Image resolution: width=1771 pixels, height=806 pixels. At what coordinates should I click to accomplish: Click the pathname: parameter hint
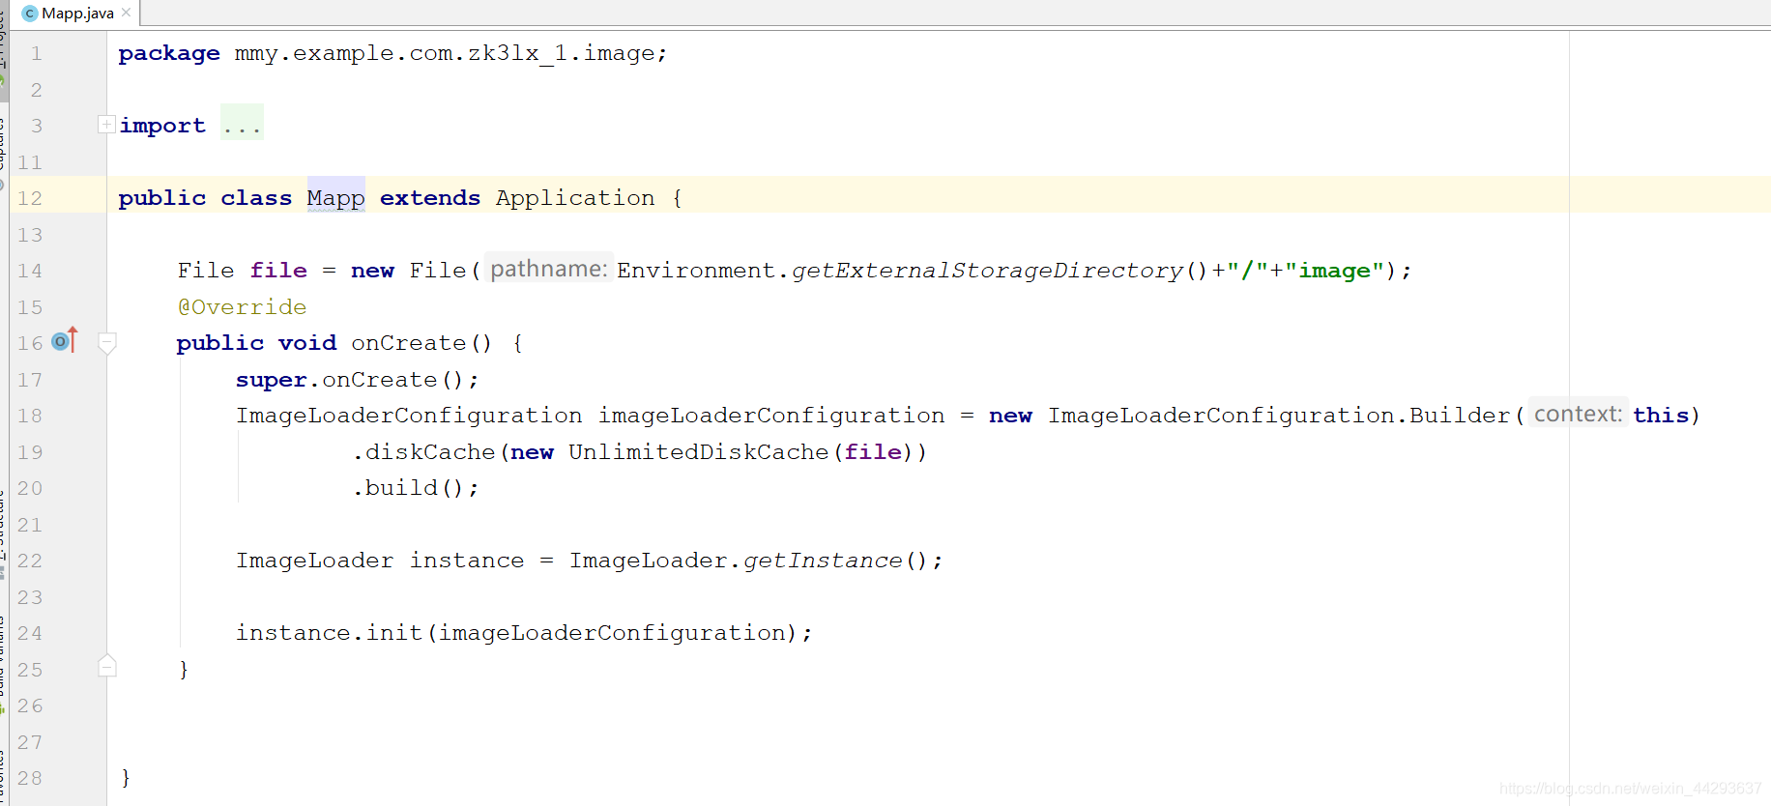point(549,269)
